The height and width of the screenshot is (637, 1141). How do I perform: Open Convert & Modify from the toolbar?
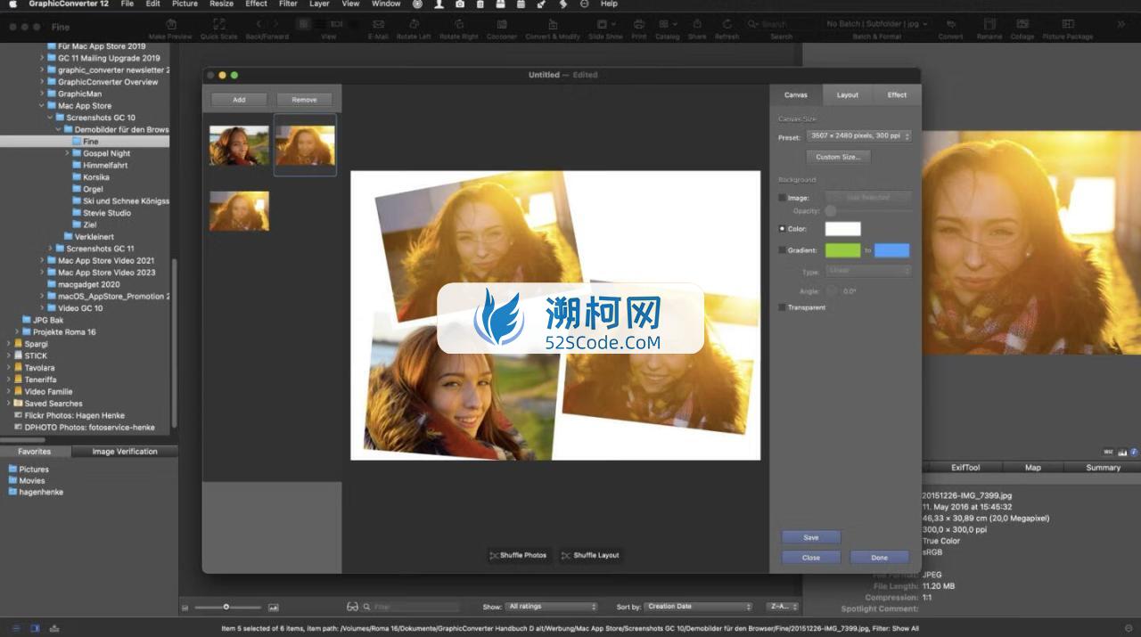point(553,24)
